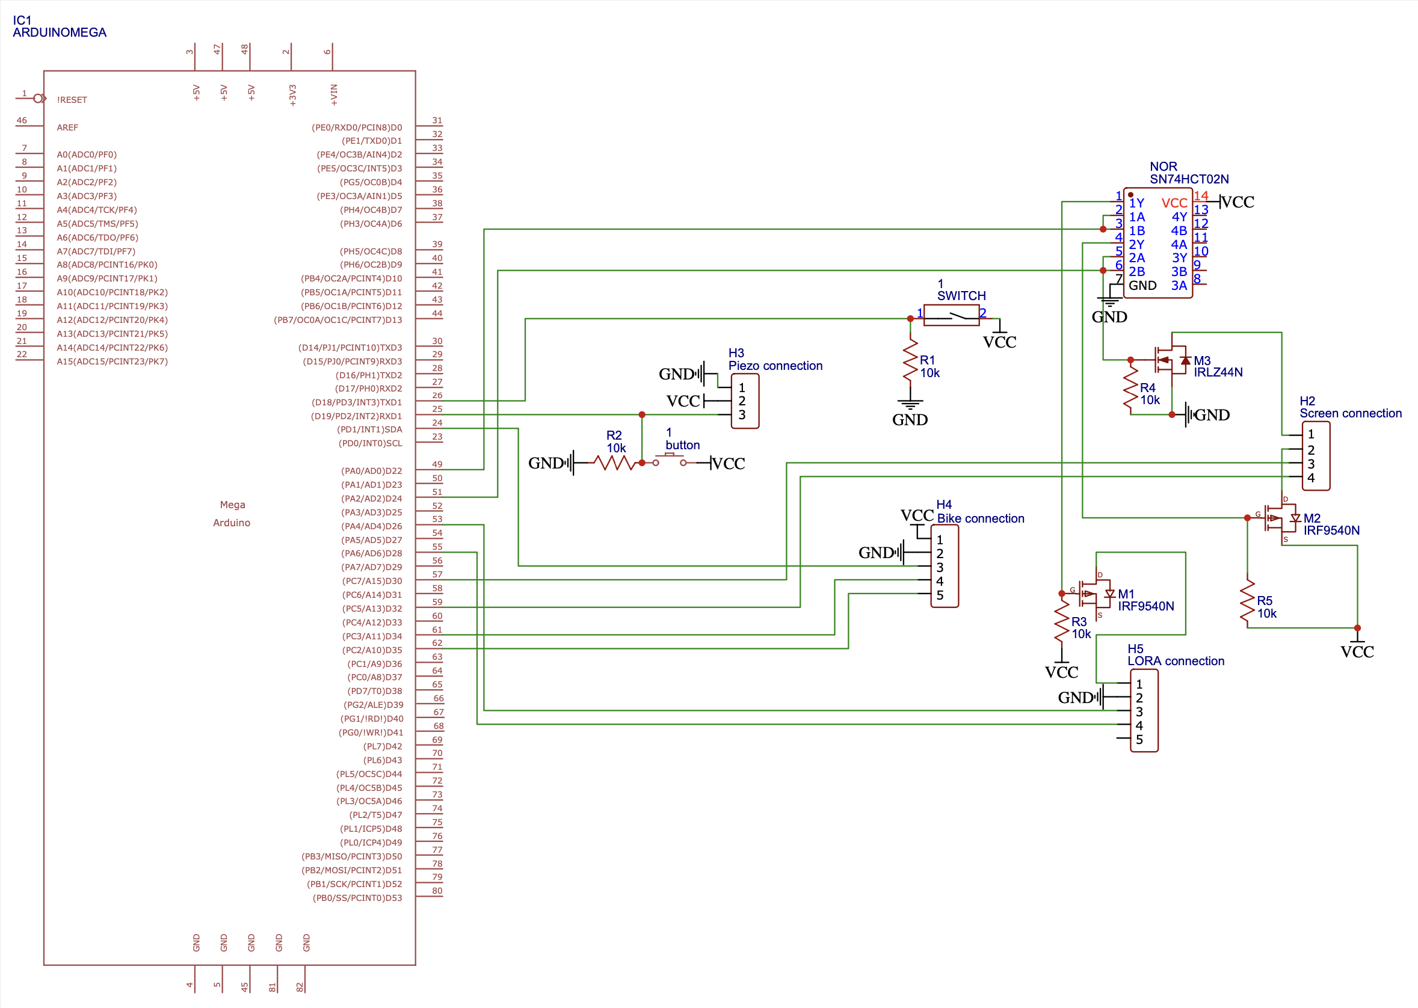The image size is (1418, 1008).
Task: Select the H5 LORA connection header
Action: (x=1144, y=711)
